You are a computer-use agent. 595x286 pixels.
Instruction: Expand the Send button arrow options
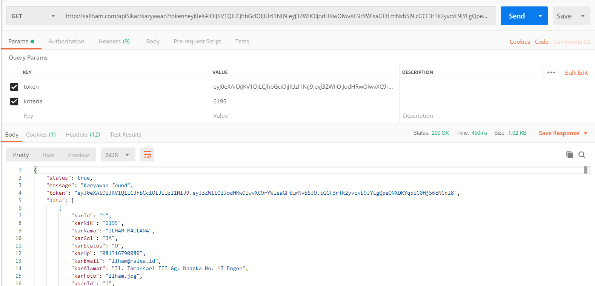tap(540, 16)
